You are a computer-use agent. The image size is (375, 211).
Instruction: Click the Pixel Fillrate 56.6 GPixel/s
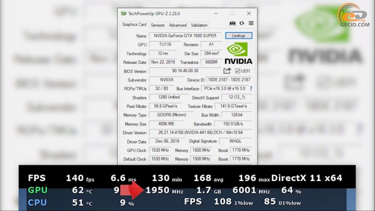coord(165,106)
